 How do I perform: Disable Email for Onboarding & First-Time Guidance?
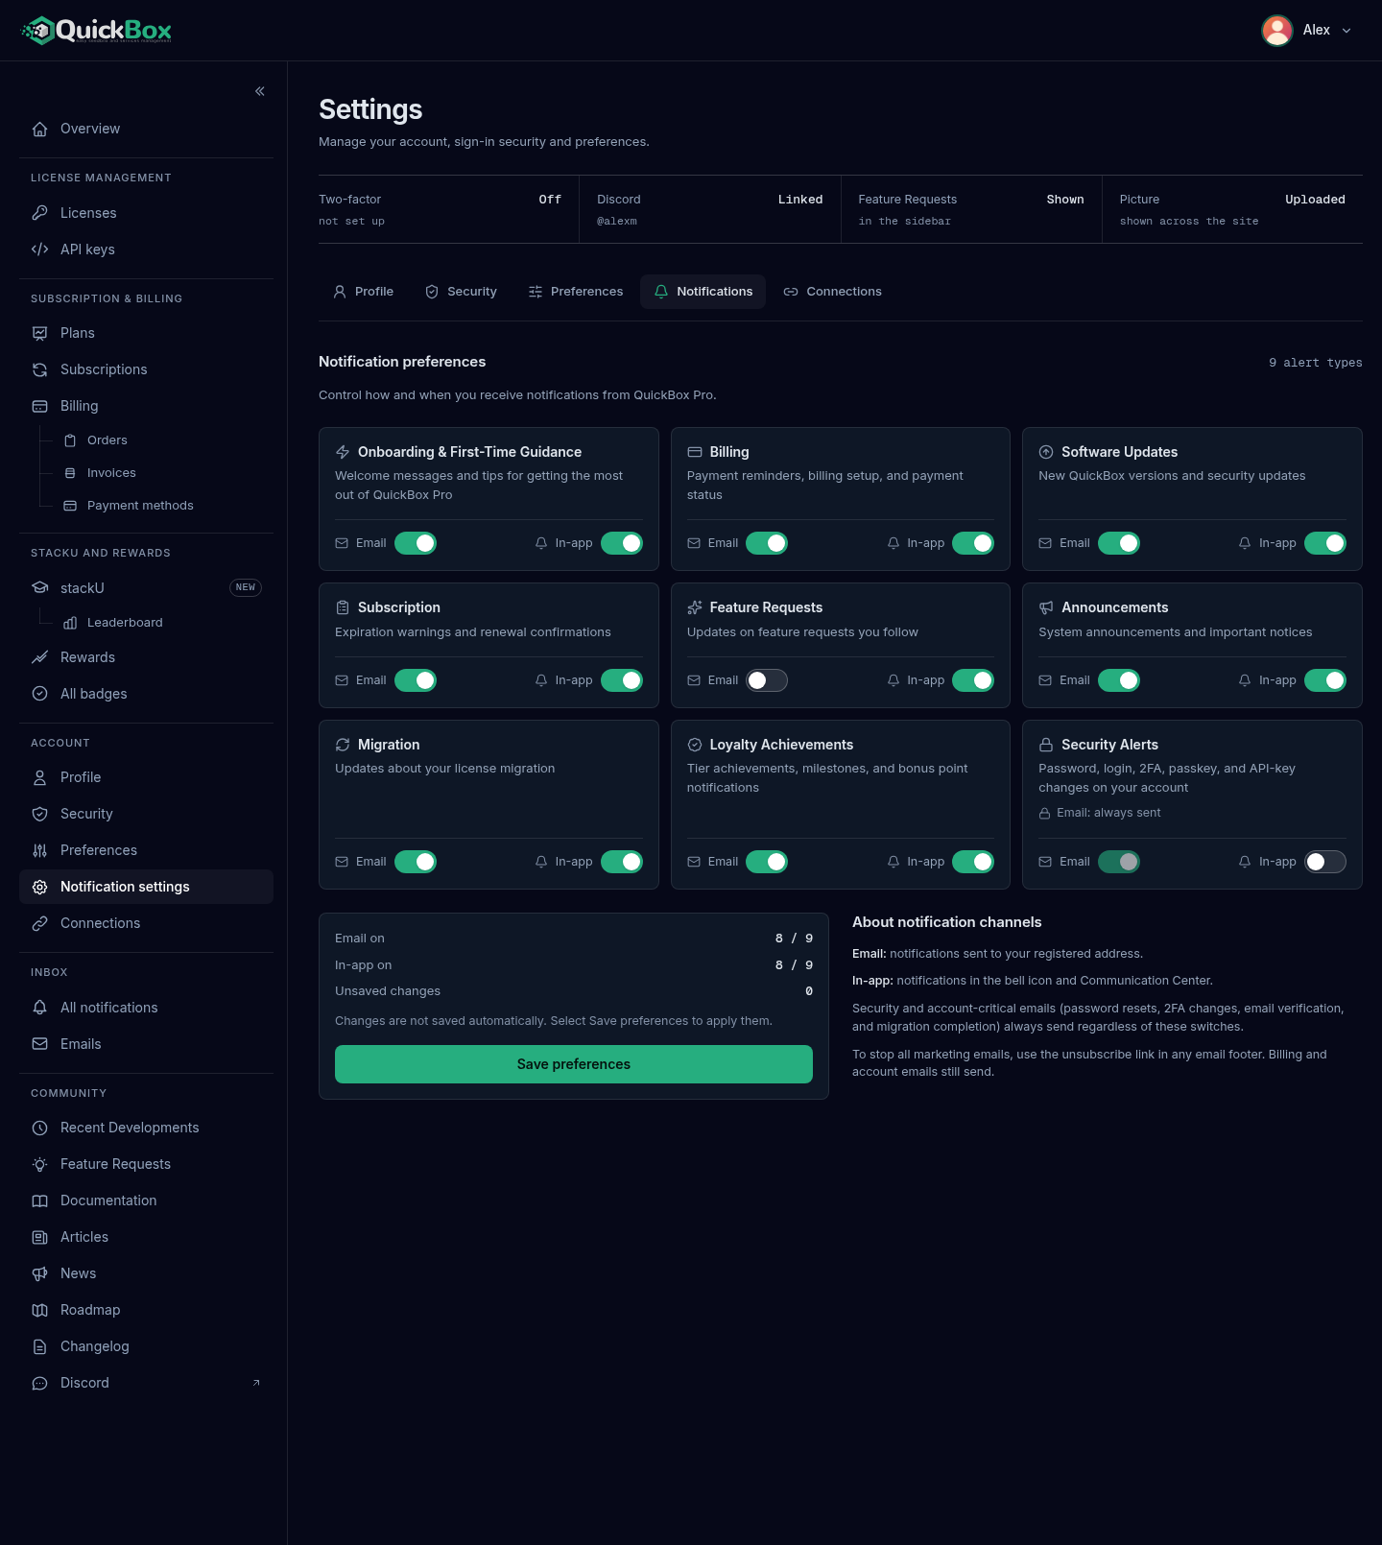(416, 543)
